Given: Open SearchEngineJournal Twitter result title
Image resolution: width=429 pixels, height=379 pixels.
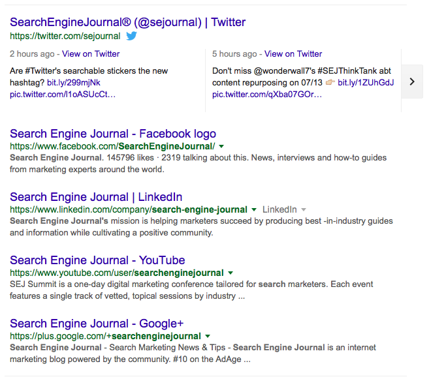Looking at the screenshot, I should [x=127, y=22].
